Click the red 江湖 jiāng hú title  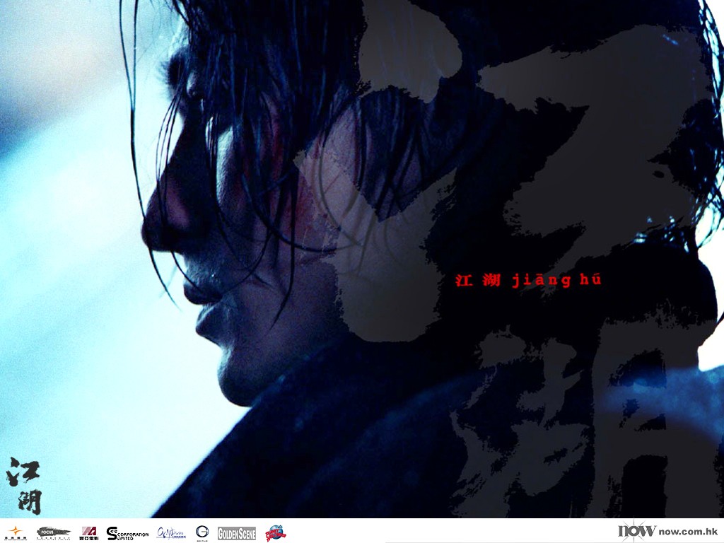528,280
